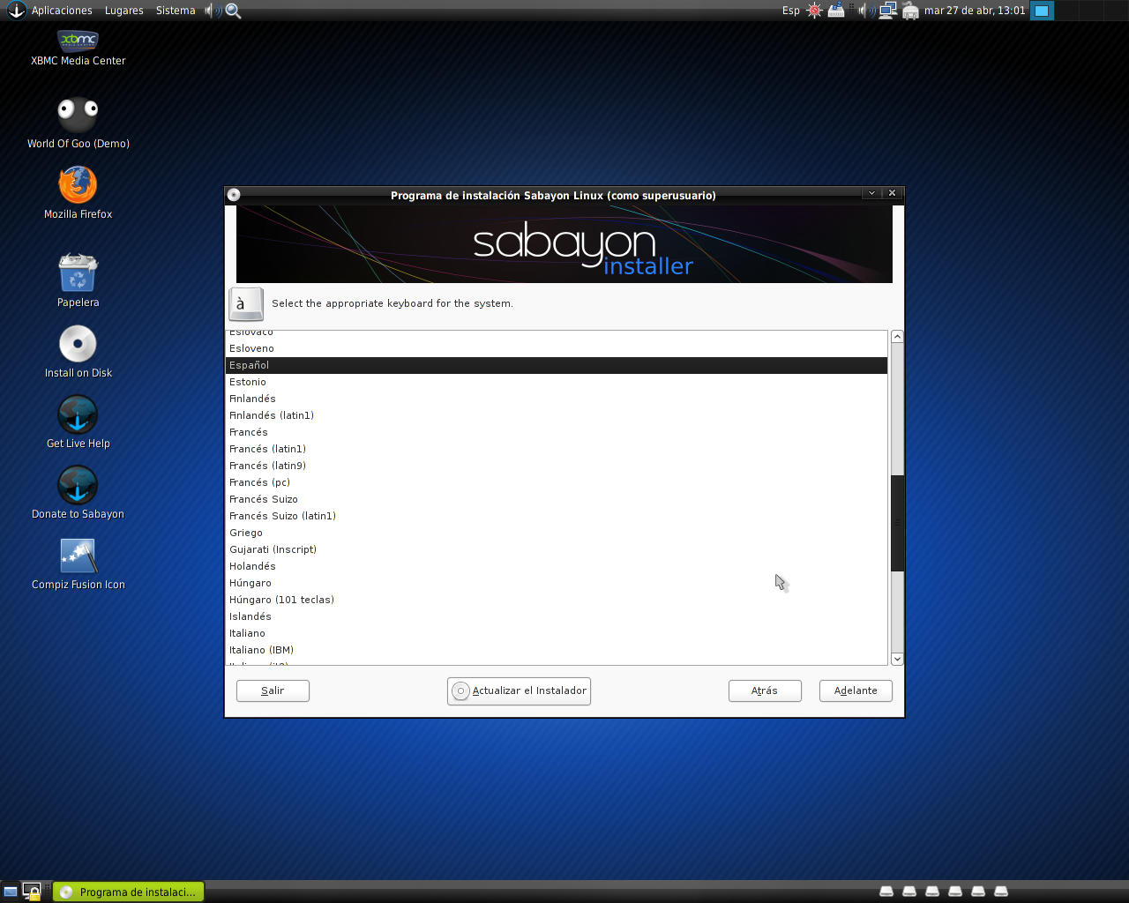This screenshot has width=1129, height=903.
Task: Open Donate to Sabayon desktop icon
Action: pyautogui.click(x=78, y=485)
